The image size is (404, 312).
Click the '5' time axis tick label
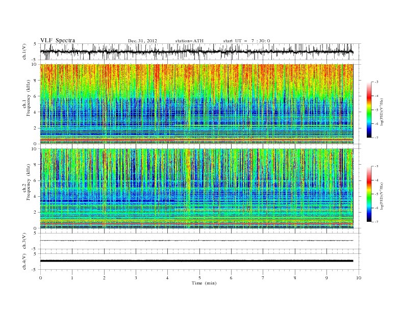click(199, 278)
